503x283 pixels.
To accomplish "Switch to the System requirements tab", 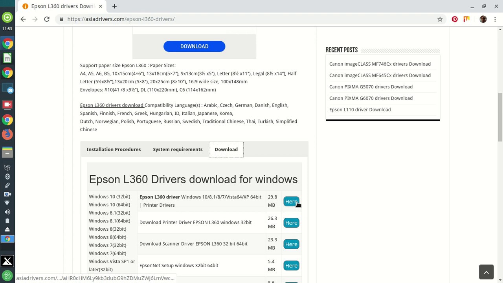I will pyautogui.click(x=178, y=149).
